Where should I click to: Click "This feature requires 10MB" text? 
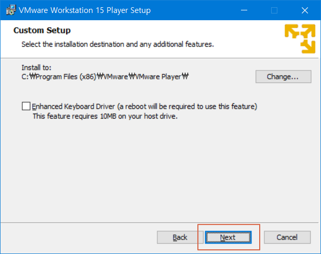(x=105, y=116)
